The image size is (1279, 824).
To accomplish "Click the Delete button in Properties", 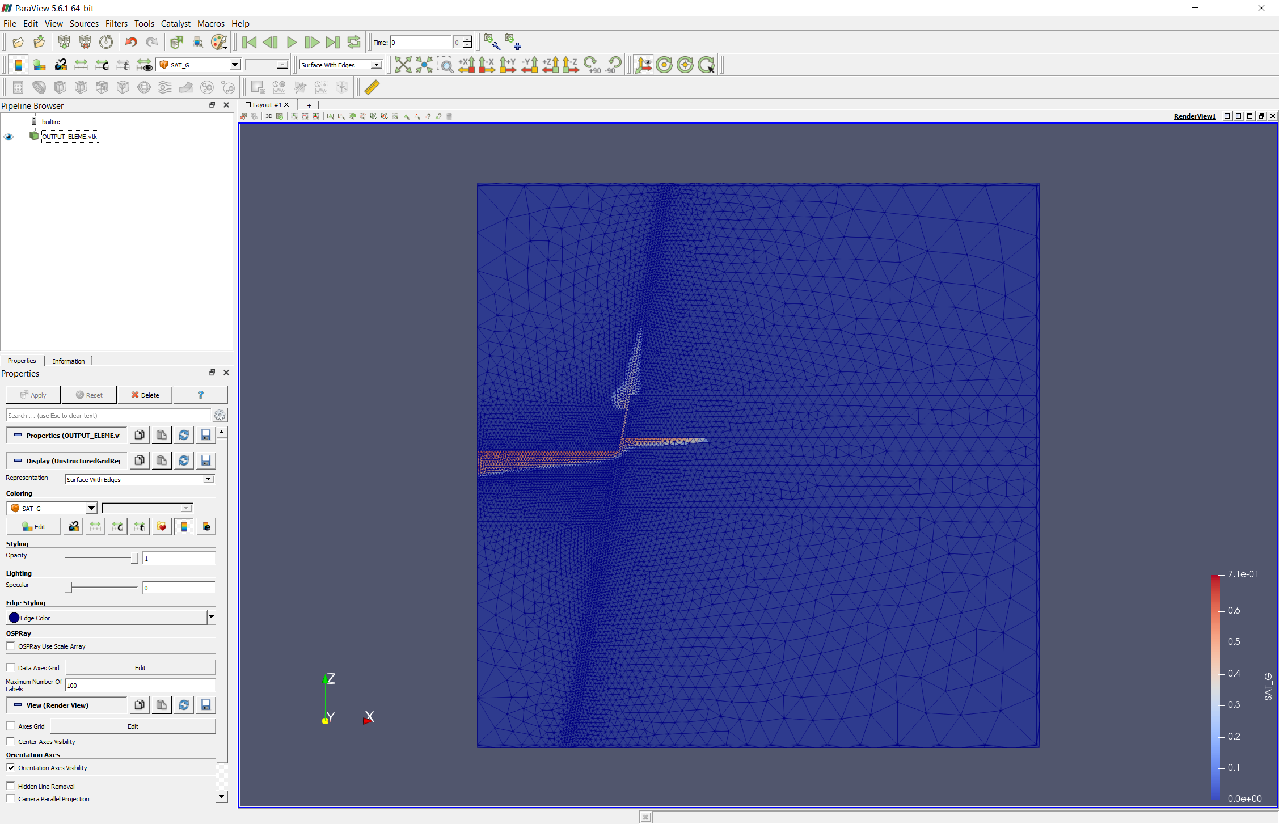I will pos(145,394).
